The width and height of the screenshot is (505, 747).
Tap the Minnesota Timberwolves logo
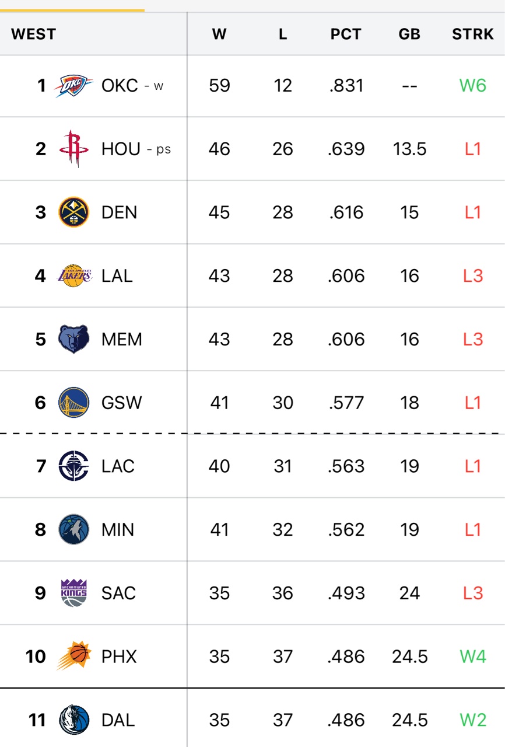point(74,529)
